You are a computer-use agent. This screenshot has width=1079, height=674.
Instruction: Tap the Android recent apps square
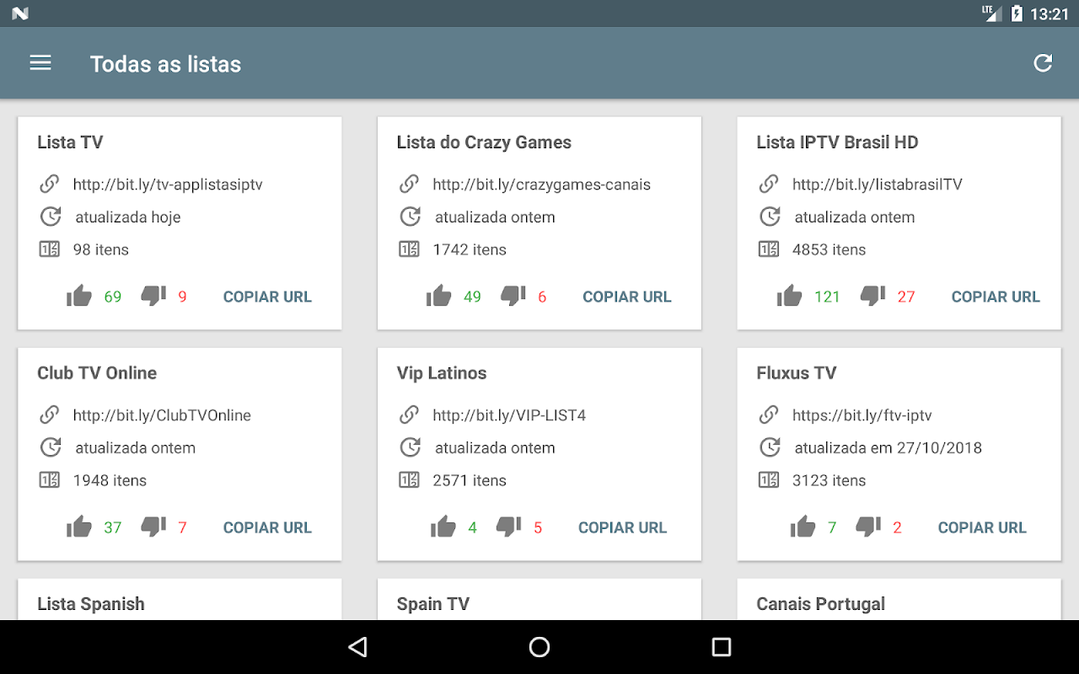[721, 647]
